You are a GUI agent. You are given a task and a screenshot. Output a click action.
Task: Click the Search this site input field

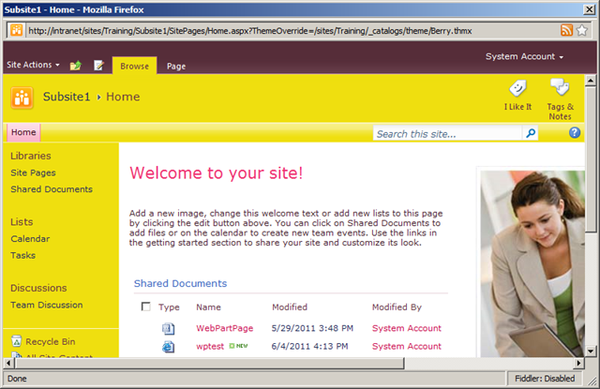click(447, 133)
